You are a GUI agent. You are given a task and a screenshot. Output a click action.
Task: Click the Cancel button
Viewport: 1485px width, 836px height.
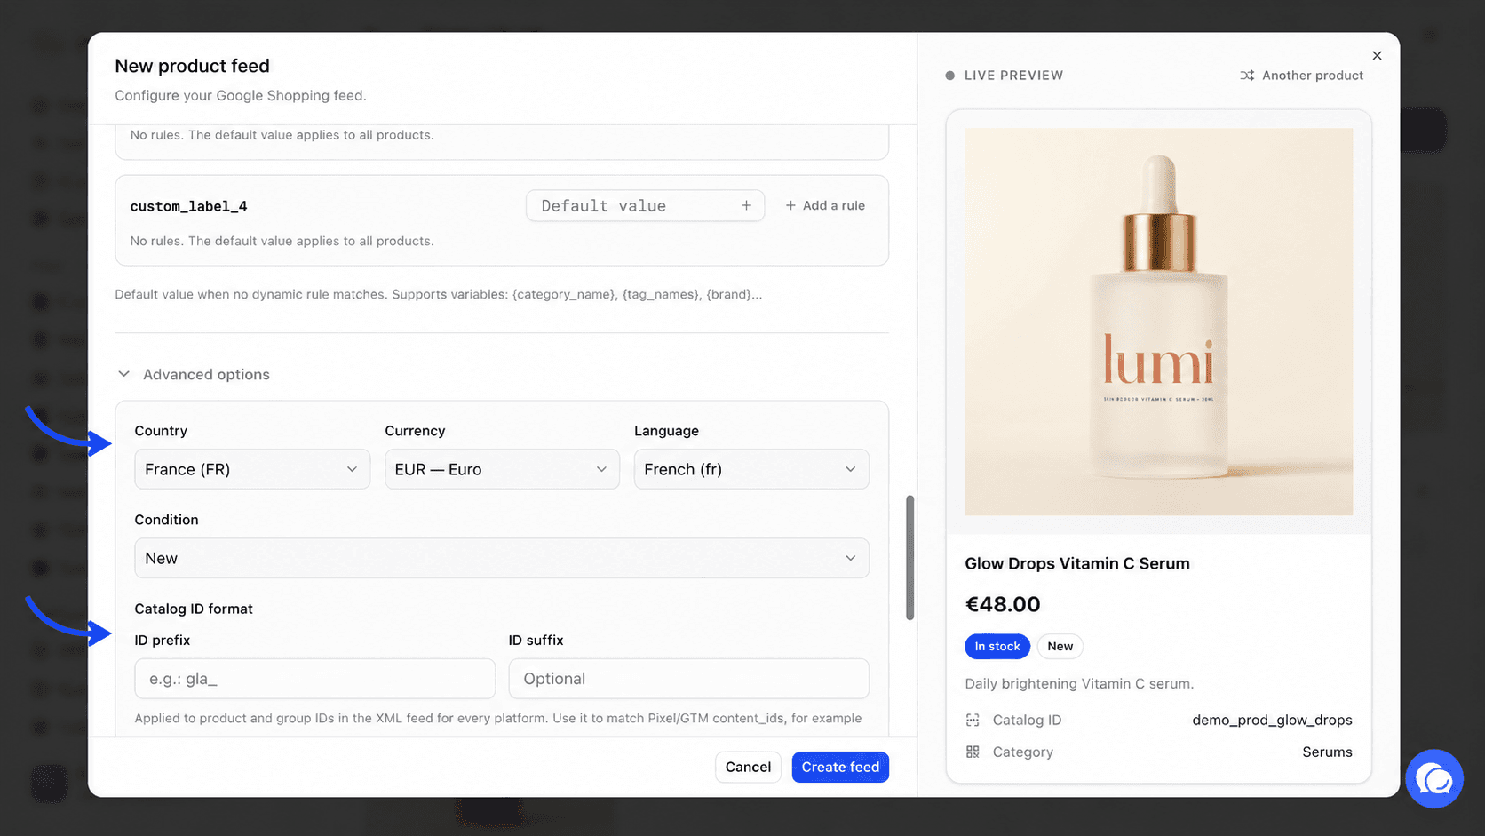pos(748,767)
